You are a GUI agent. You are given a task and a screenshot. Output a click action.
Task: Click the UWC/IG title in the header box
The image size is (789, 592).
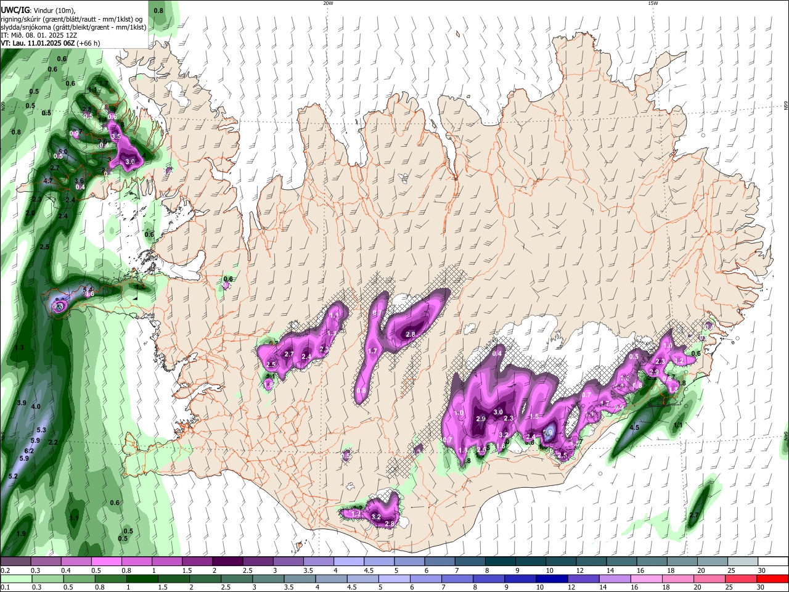click(14, 10)
